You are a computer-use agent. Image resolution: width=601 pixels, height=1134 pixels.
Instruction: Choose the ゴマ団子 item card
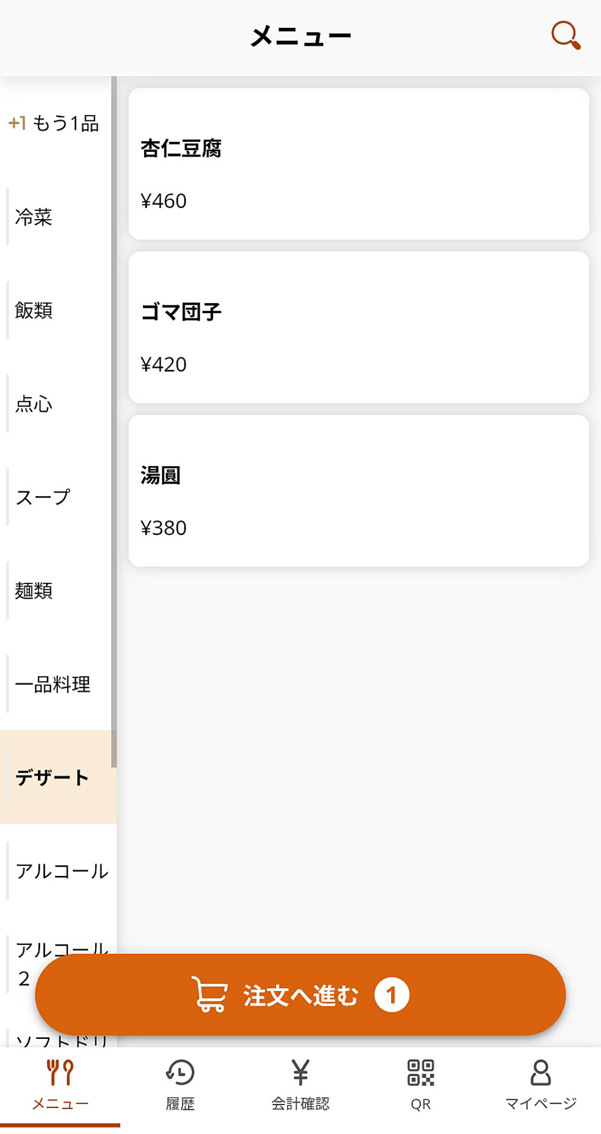pos(359,327)
